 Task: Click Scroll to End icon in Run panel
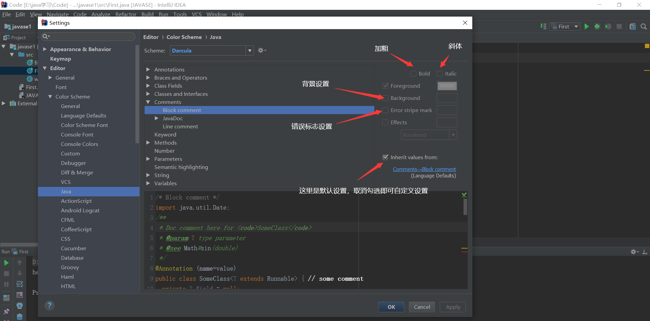click(x=20, y=295)
